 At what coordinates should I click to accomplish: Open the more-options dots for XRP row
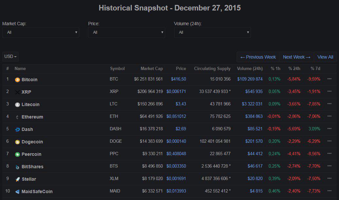(329, 91)
